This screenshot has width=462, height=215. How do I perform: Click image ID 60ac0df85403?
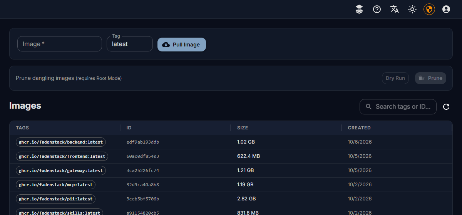[x=143, y=156]
